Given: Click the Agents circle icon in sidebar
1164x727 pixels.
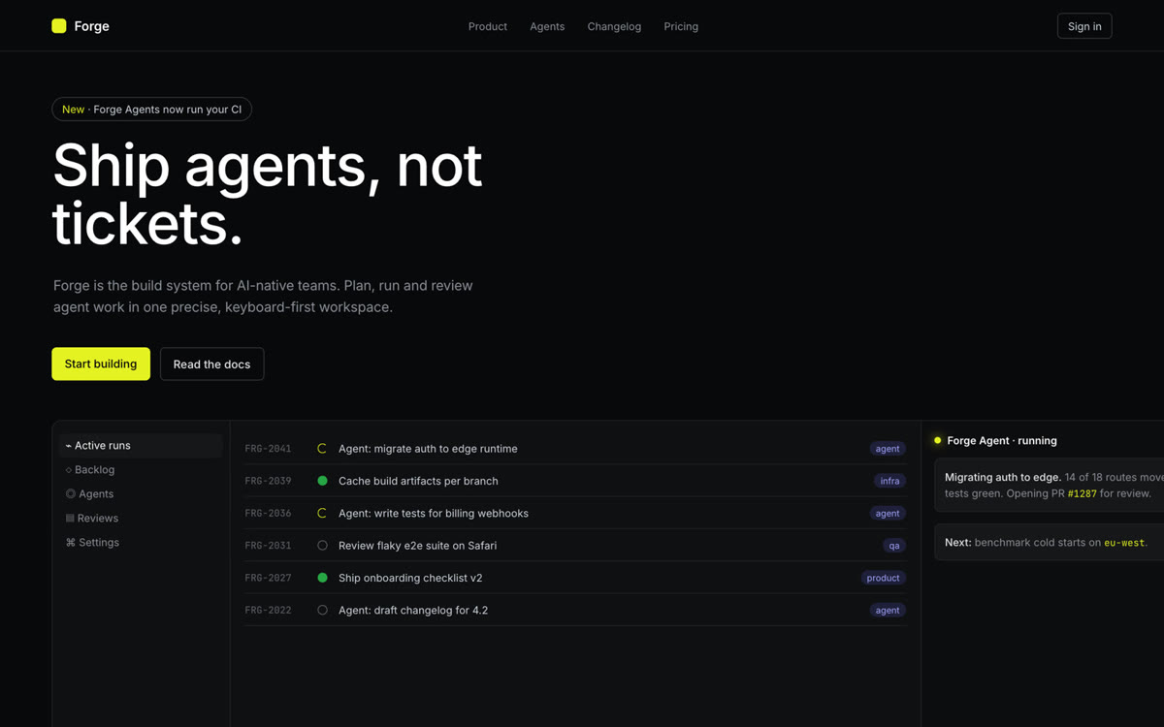Looking at the screenshot, I should click(70, 494).
